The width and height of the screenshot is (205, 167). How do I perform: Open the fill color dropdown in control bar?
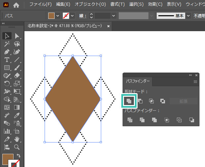tap(58, 16)
